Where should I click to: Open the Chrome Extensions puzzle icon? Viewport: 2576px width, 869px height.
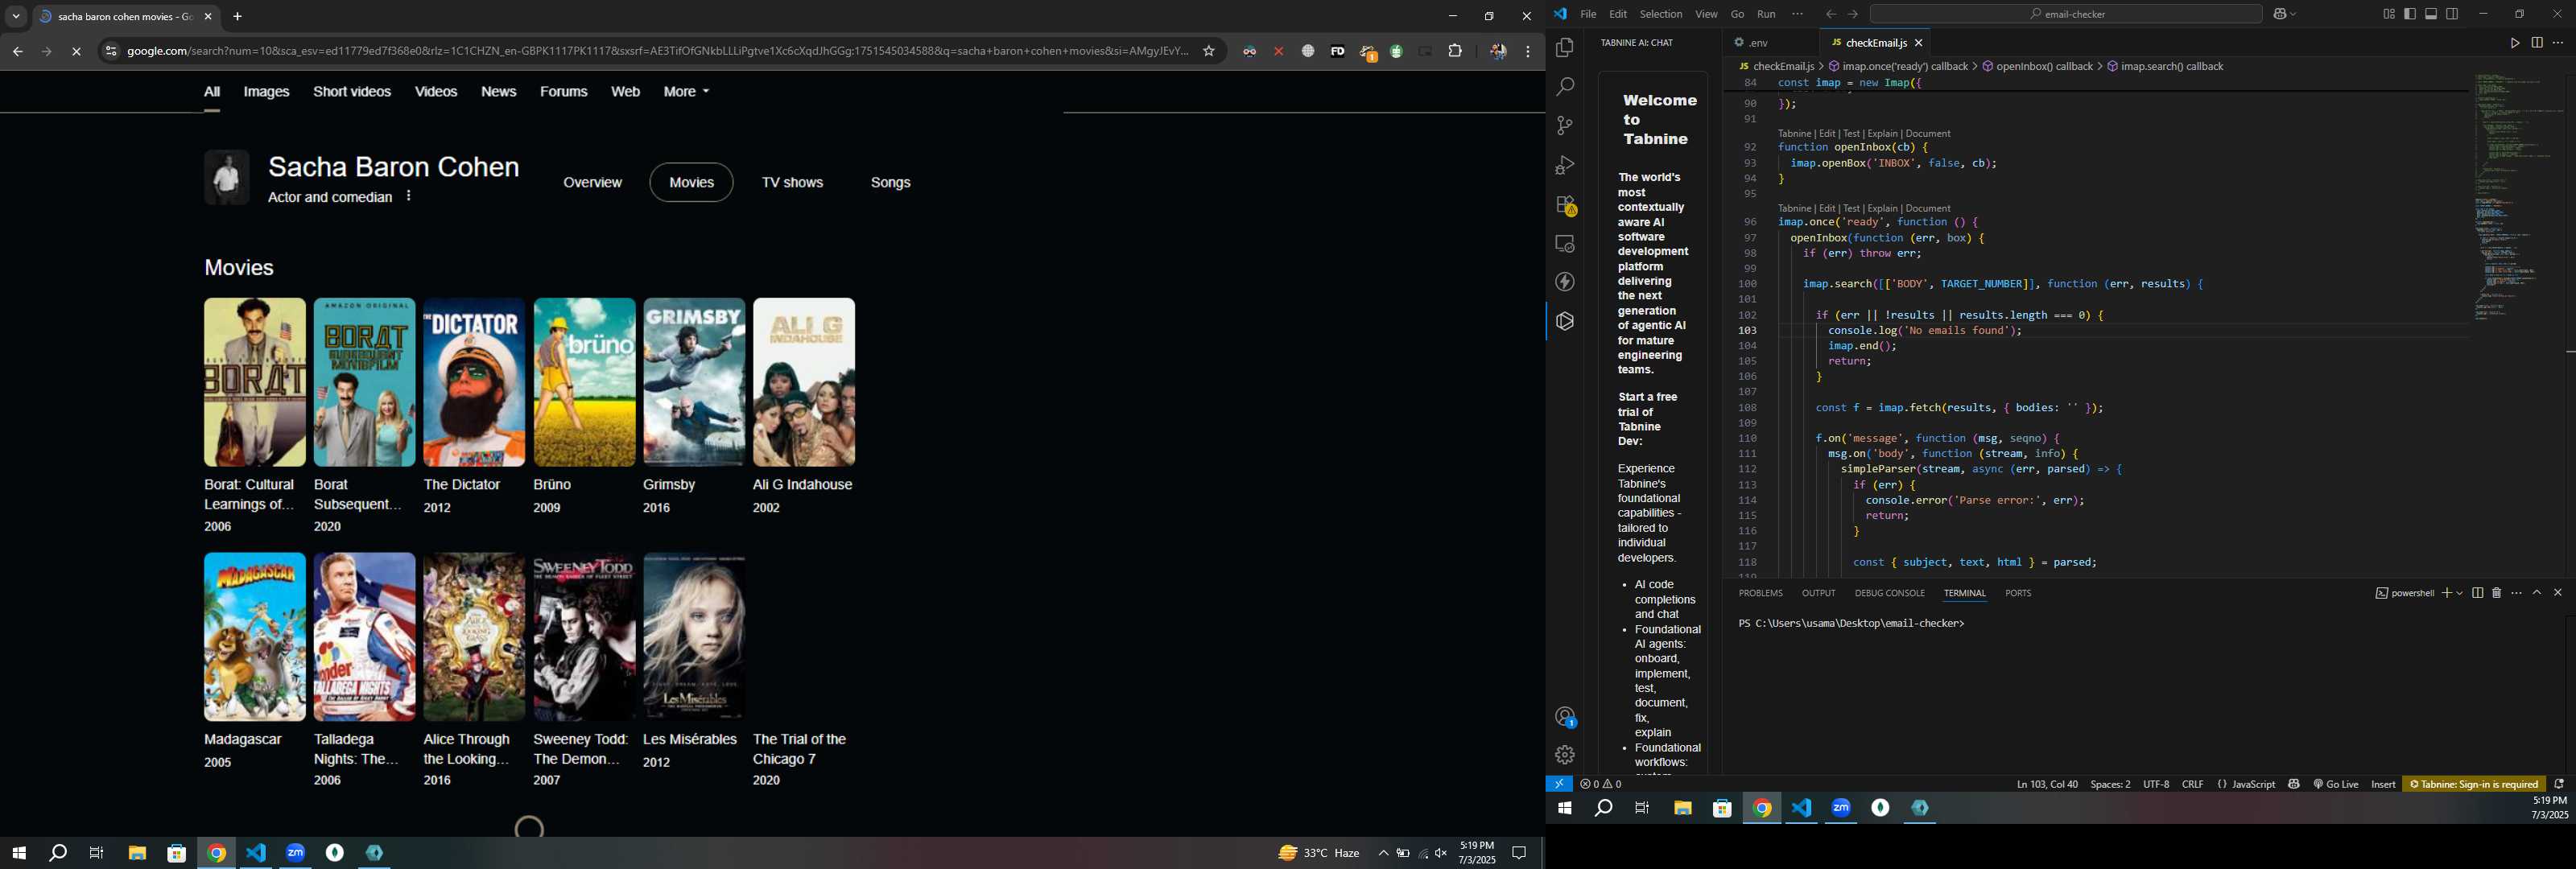click(1455, 51)
